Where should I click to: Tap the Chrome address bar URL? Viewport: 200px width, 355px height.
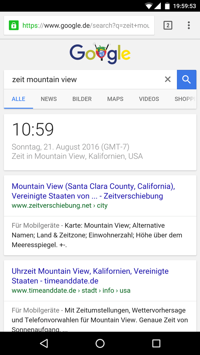[86, 25]
